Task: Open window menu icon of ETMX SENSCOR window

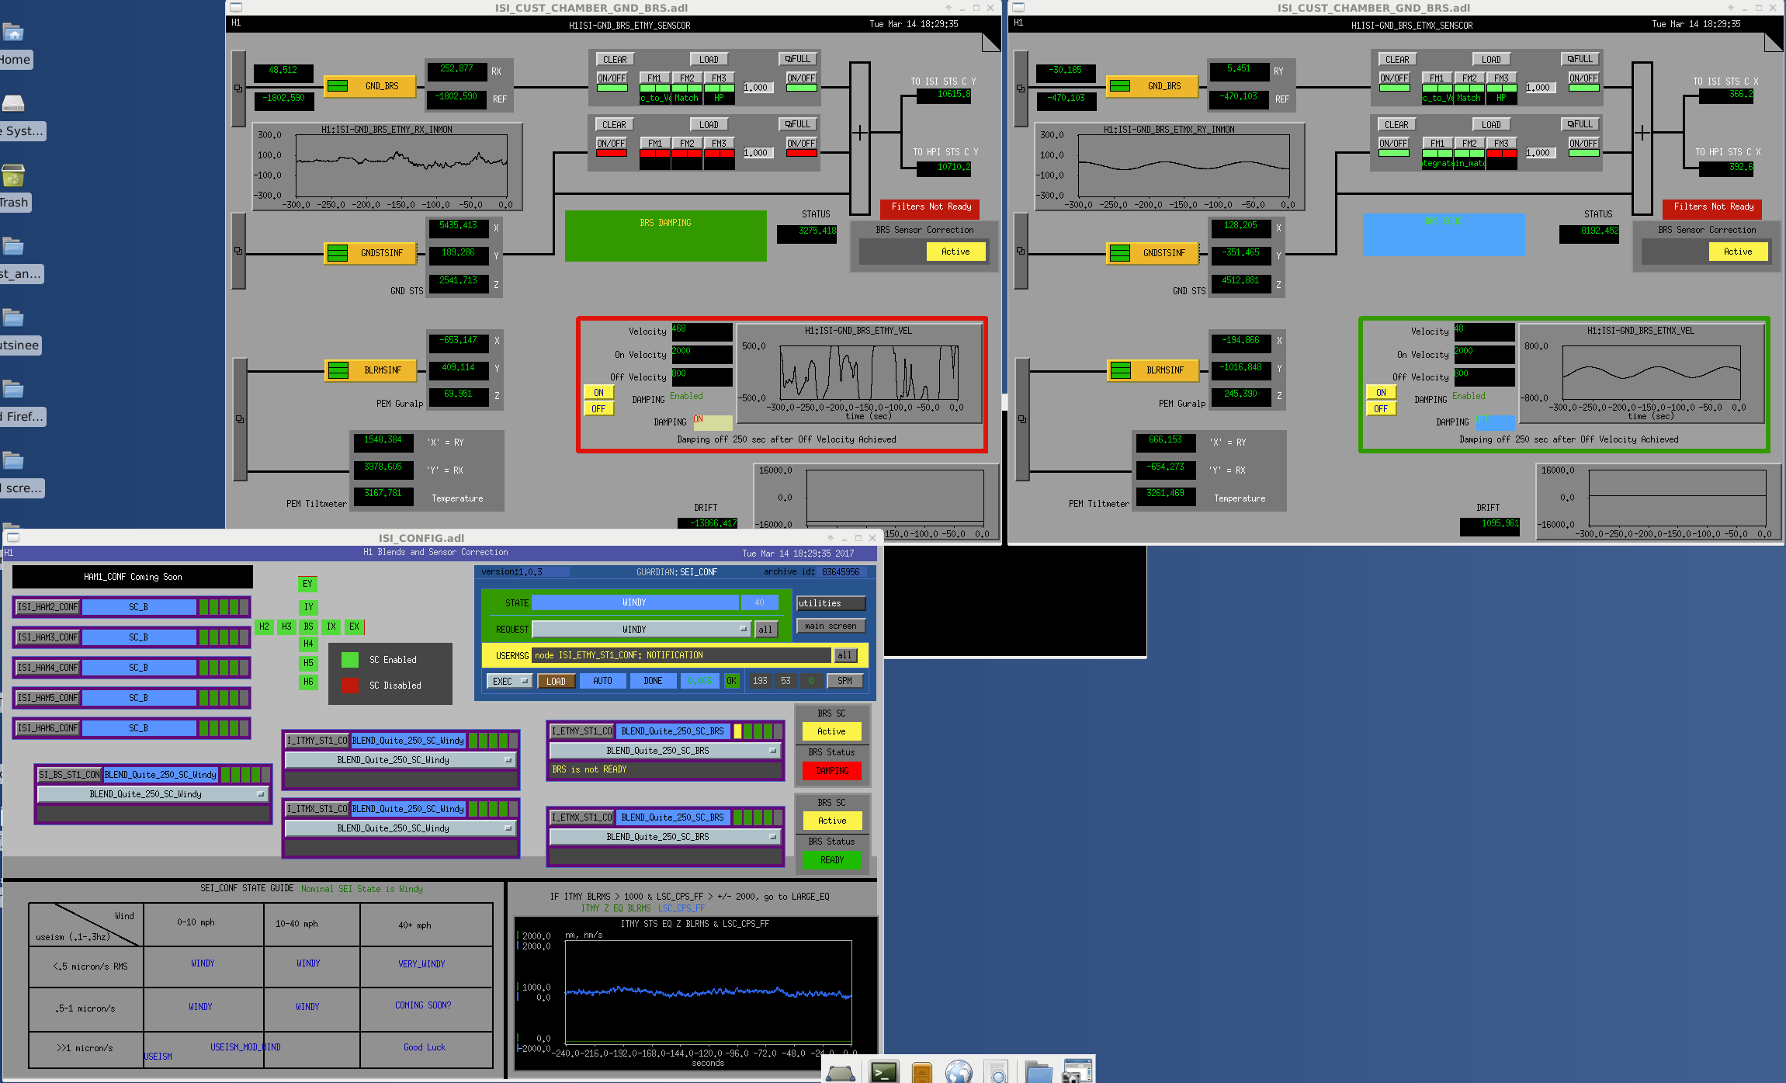Action: 1019,7
